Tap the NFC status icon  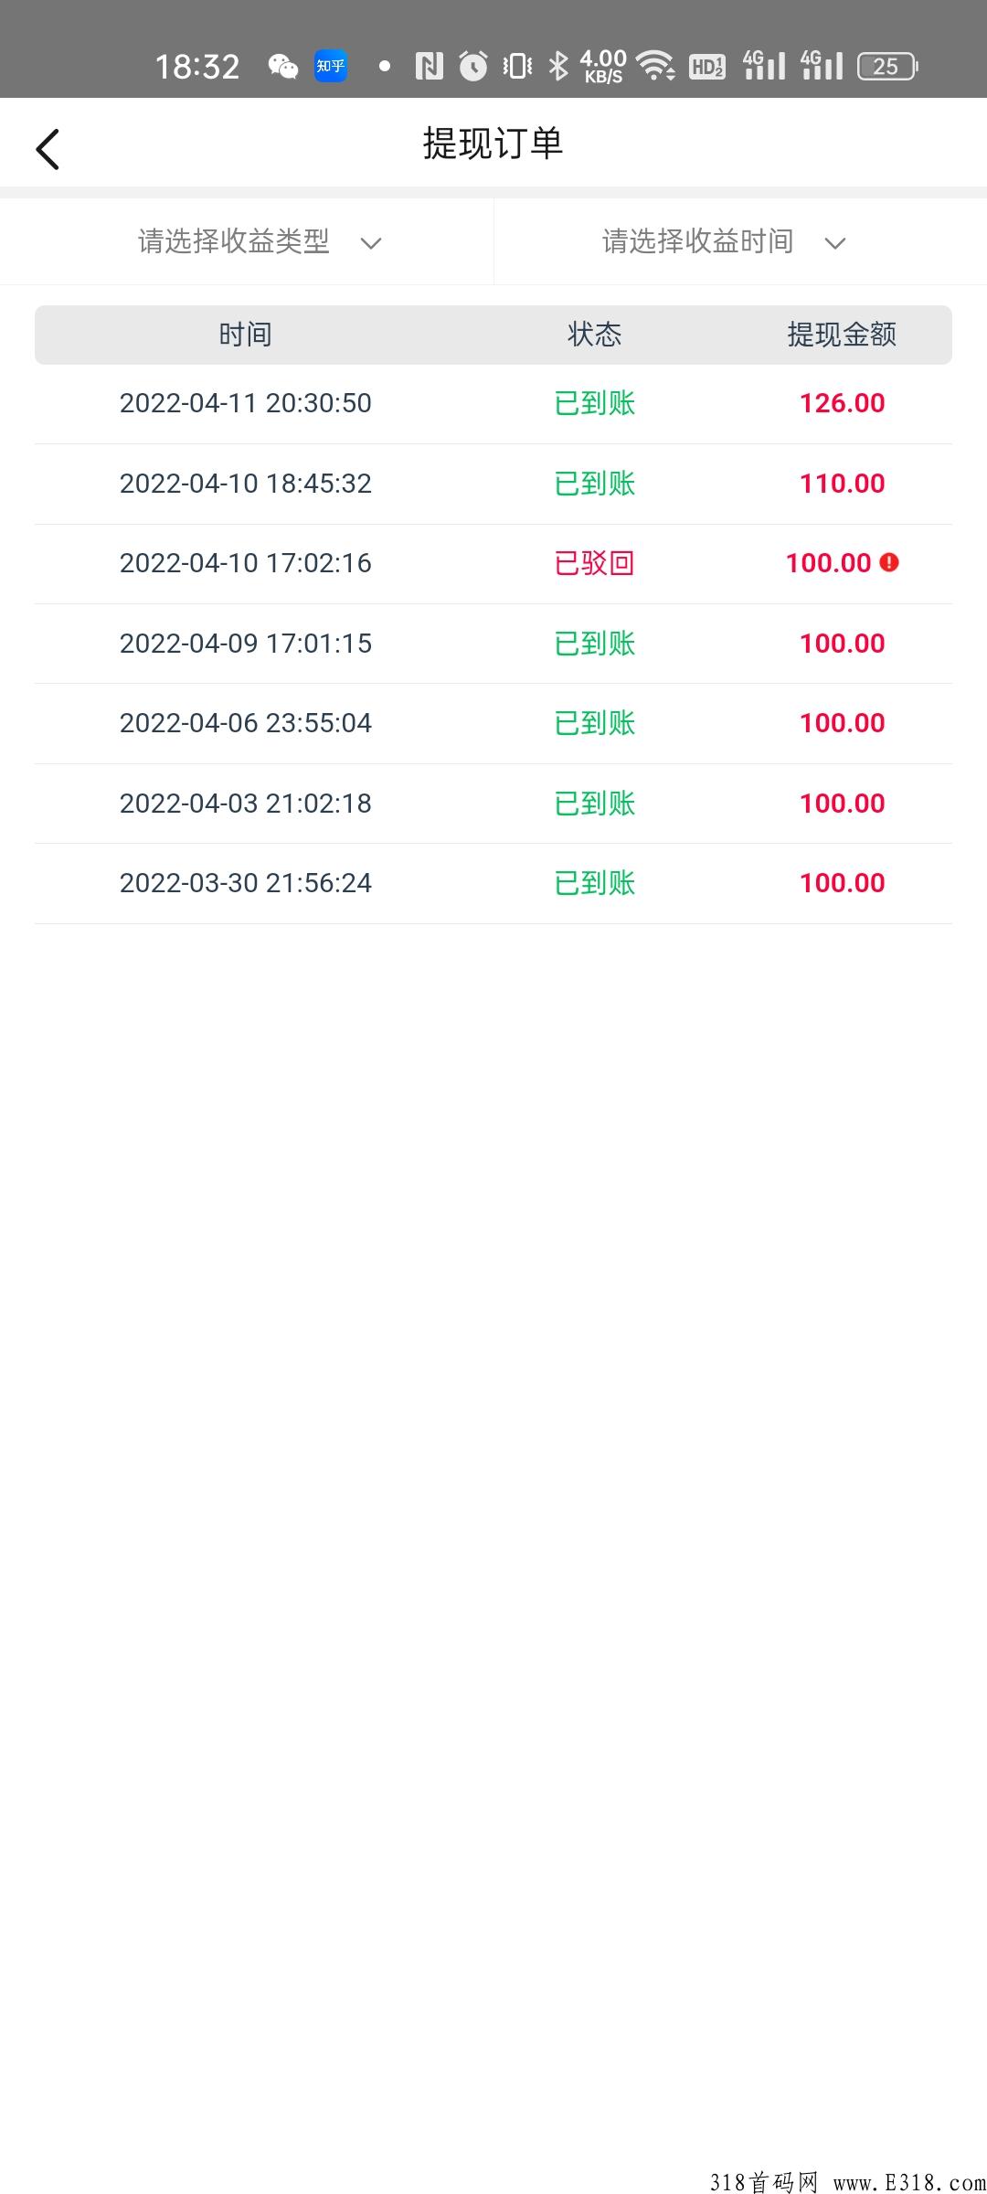click(429, 66)
